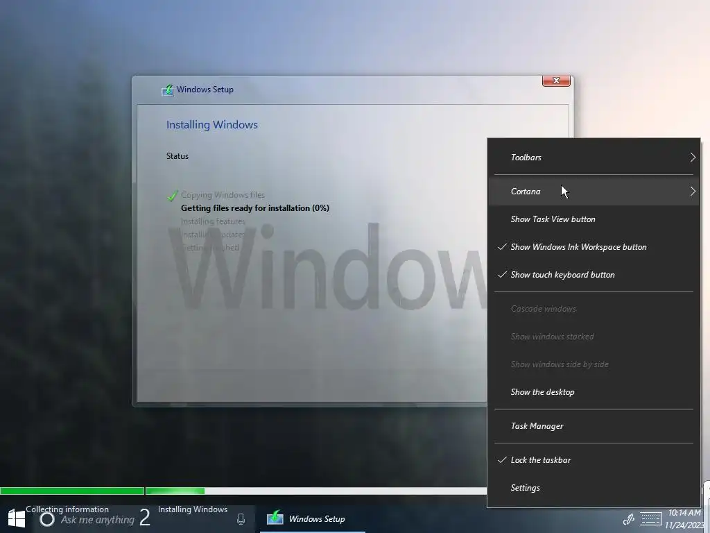710x533 pixels.
Task: Open taskbar Settings from menu
Action: (594, 488)
